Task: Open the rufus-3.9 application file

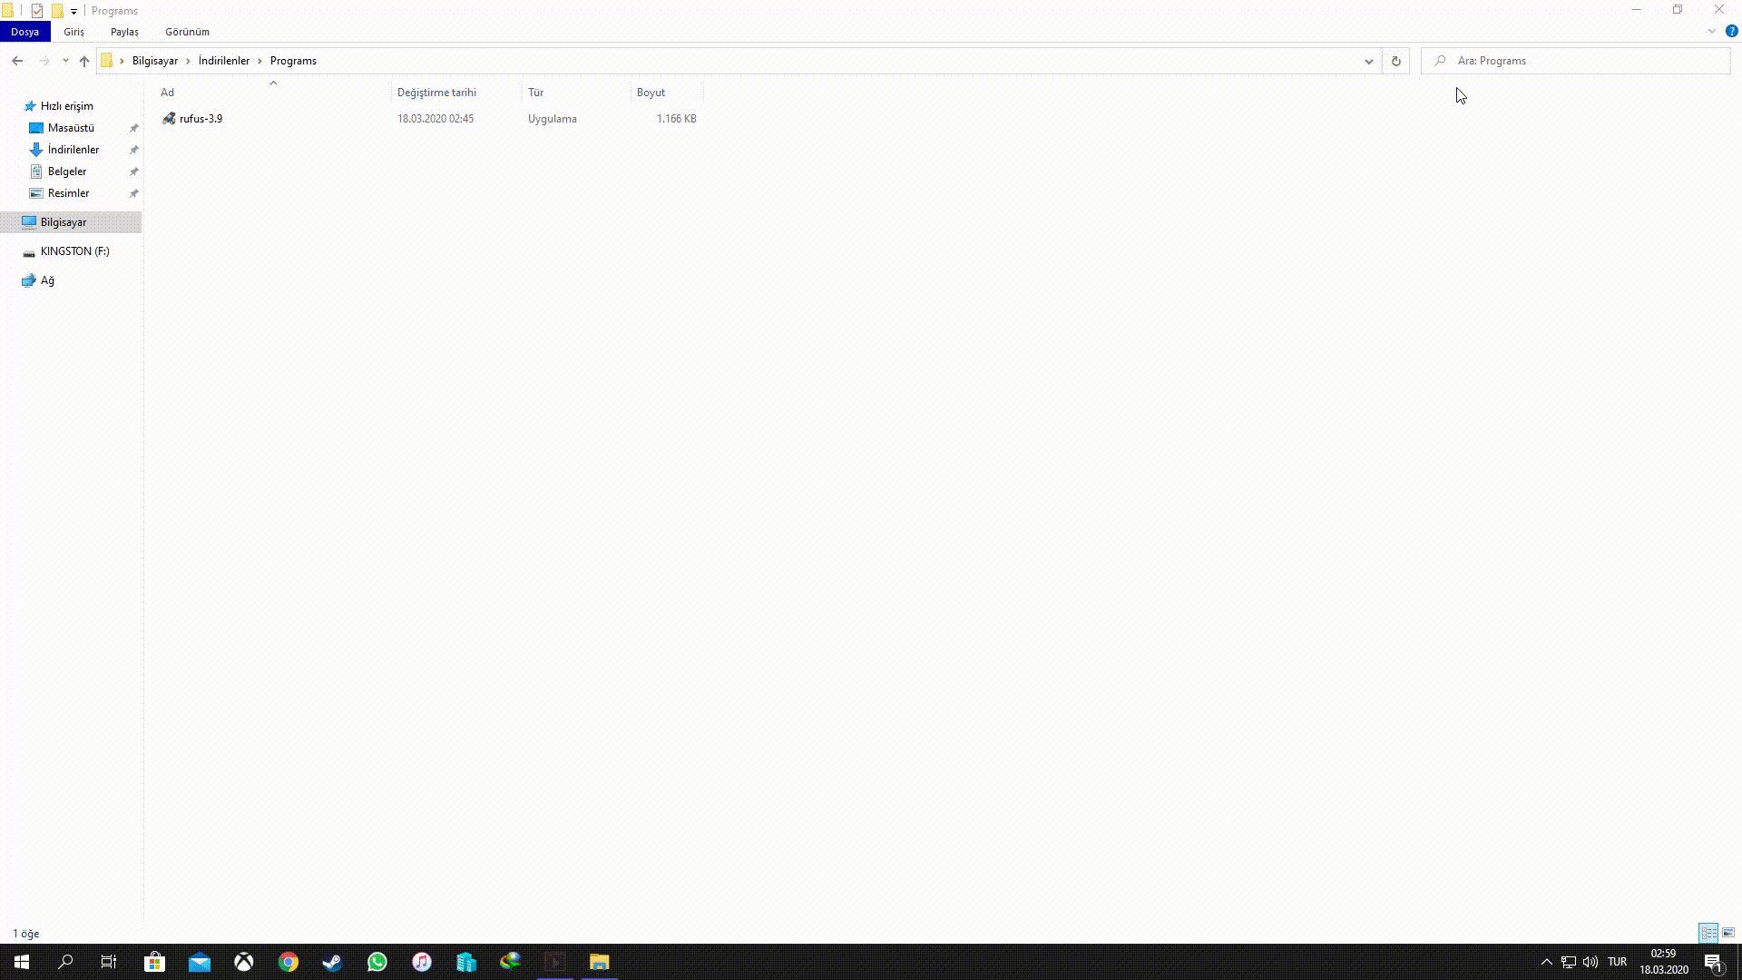Action: click(x=201, y=119)
